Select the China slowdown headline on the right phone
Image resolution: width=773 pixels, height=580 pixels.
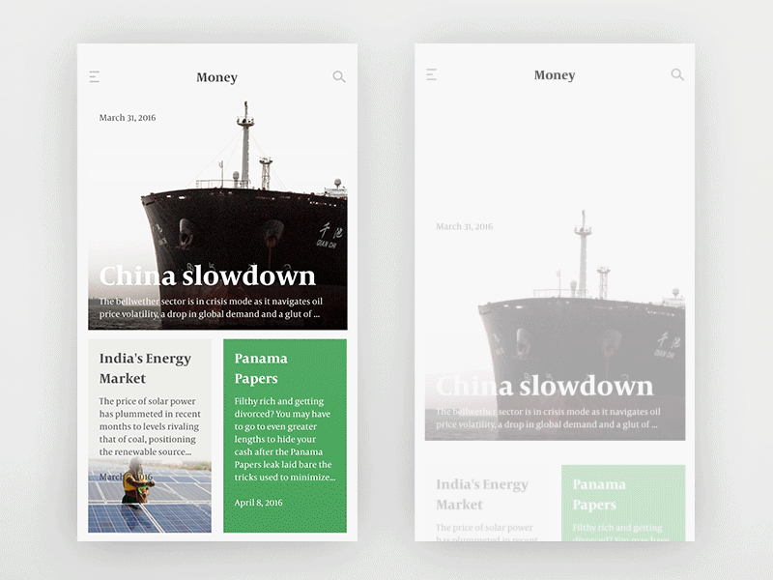(546, 386)
